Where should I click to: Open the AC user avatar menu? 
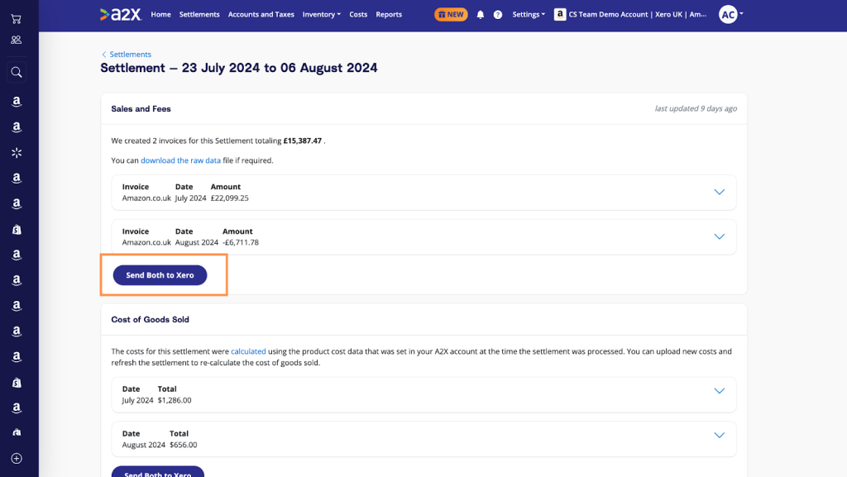[730, 14]
